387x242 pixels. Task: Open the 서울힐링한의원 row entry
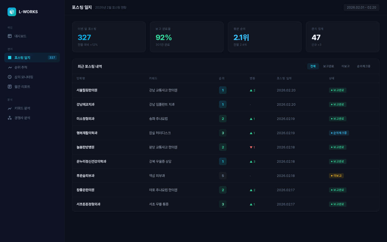(x=87, y=90)
